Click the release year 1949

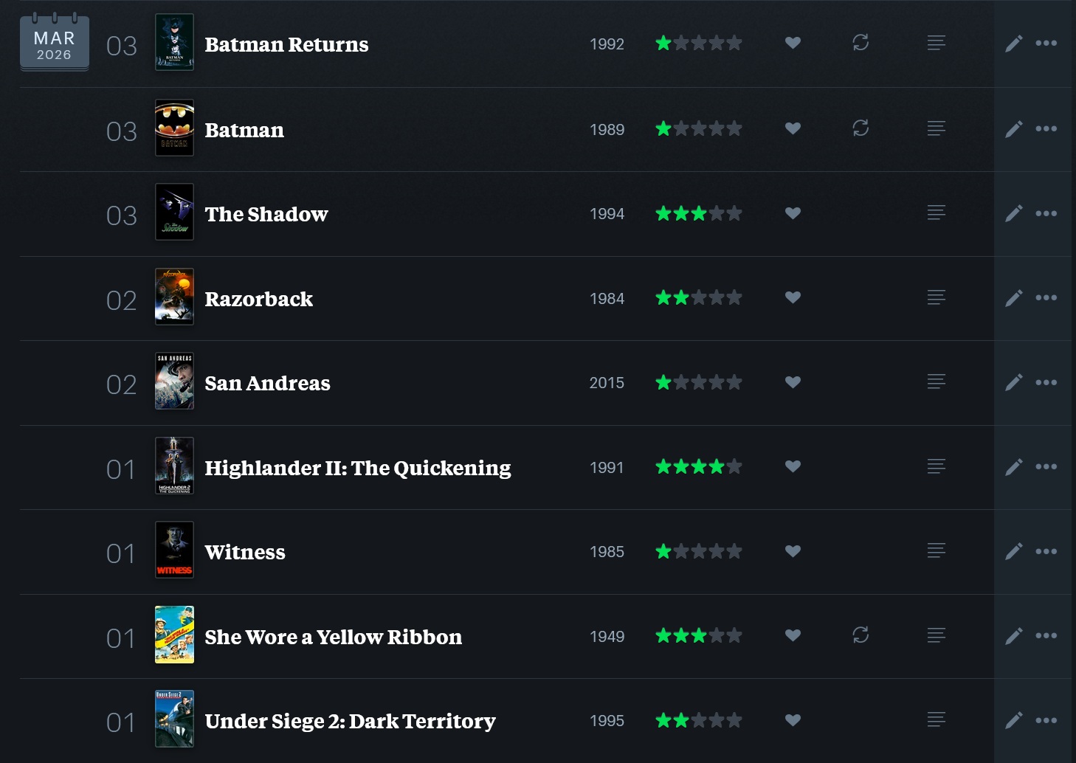coord(607,637)
